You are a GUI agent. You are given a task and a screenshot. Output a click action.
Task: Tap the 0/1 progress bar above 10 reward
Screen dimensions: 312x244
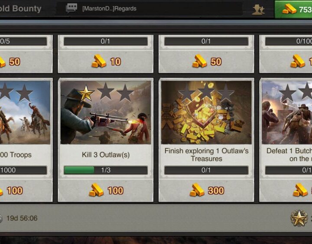coord(106,41)
